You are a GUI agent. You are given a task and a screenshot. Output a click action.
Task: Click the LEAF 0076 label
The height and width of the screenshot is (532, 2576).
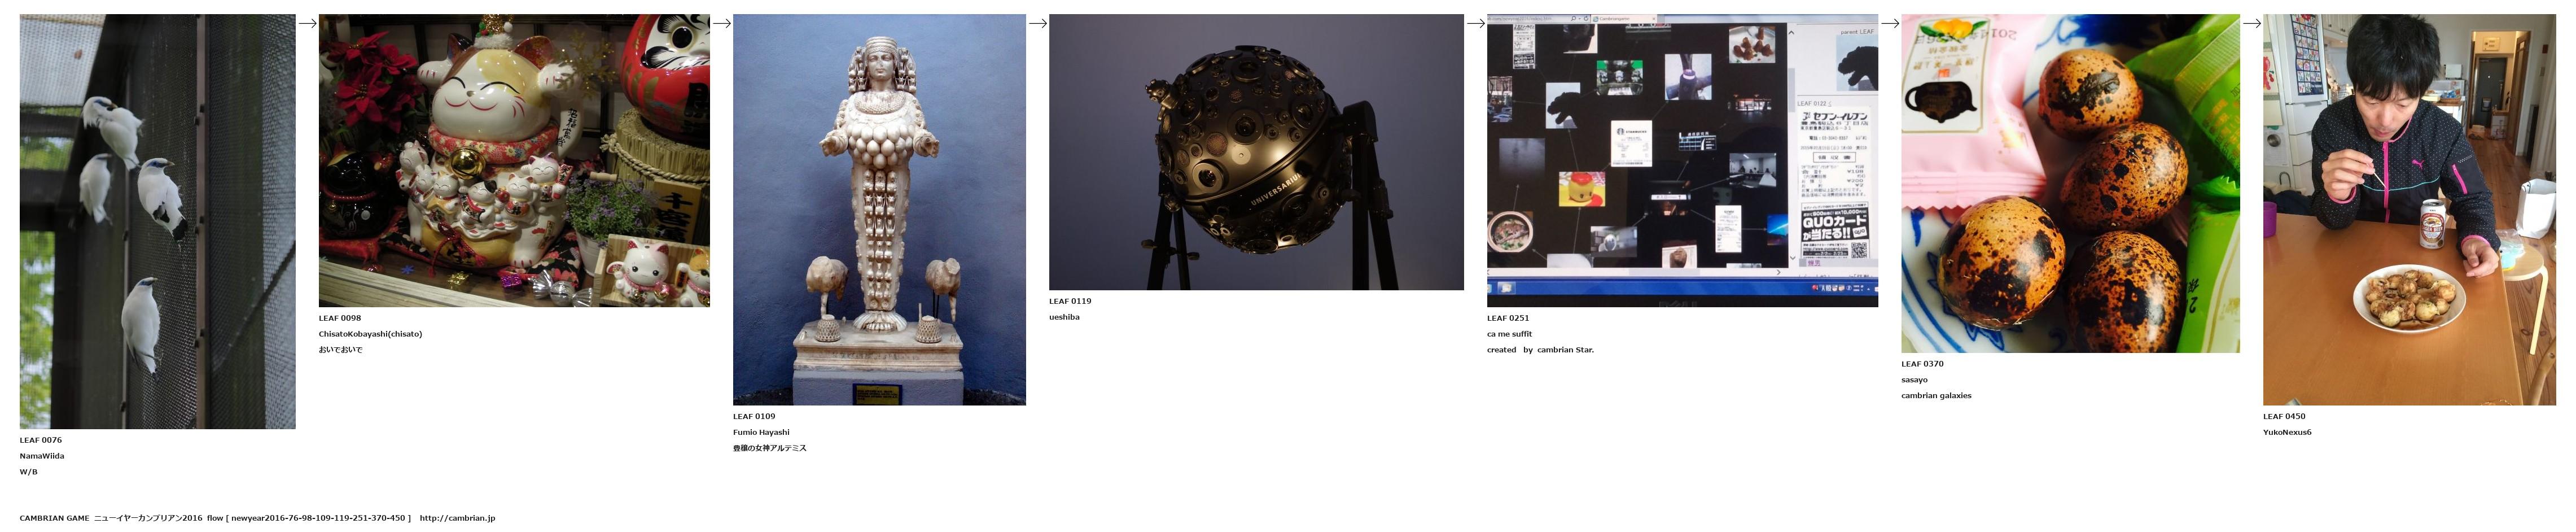point(41,440)
